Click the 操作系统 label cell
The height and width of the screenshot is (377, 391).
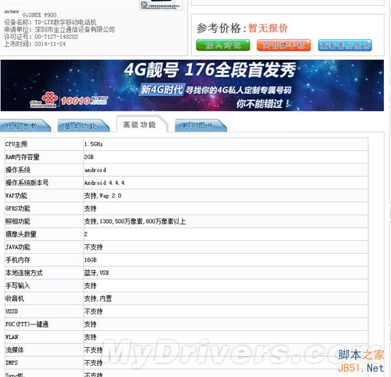[x=44, y=170]
